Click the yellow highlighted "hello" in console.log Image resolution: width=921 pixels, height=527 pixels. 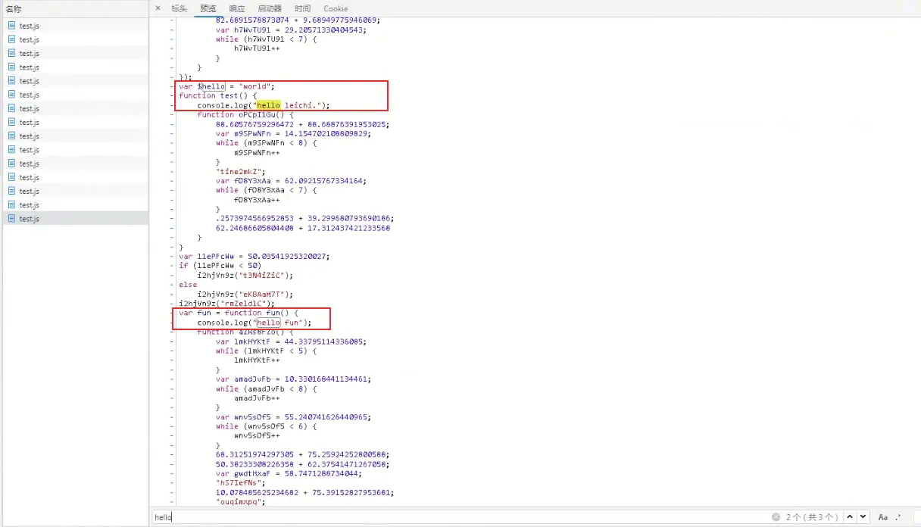(x=268, y=106)
